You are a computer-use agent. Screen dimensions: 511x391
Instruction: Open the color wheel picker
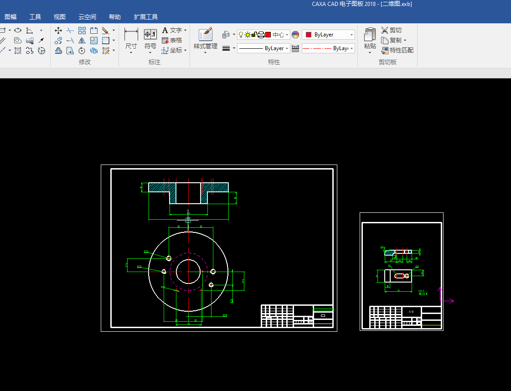(x=295, y=35)
